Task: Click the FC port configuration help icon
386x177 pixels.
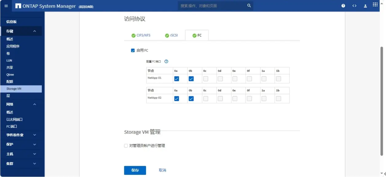Action: 166,61
